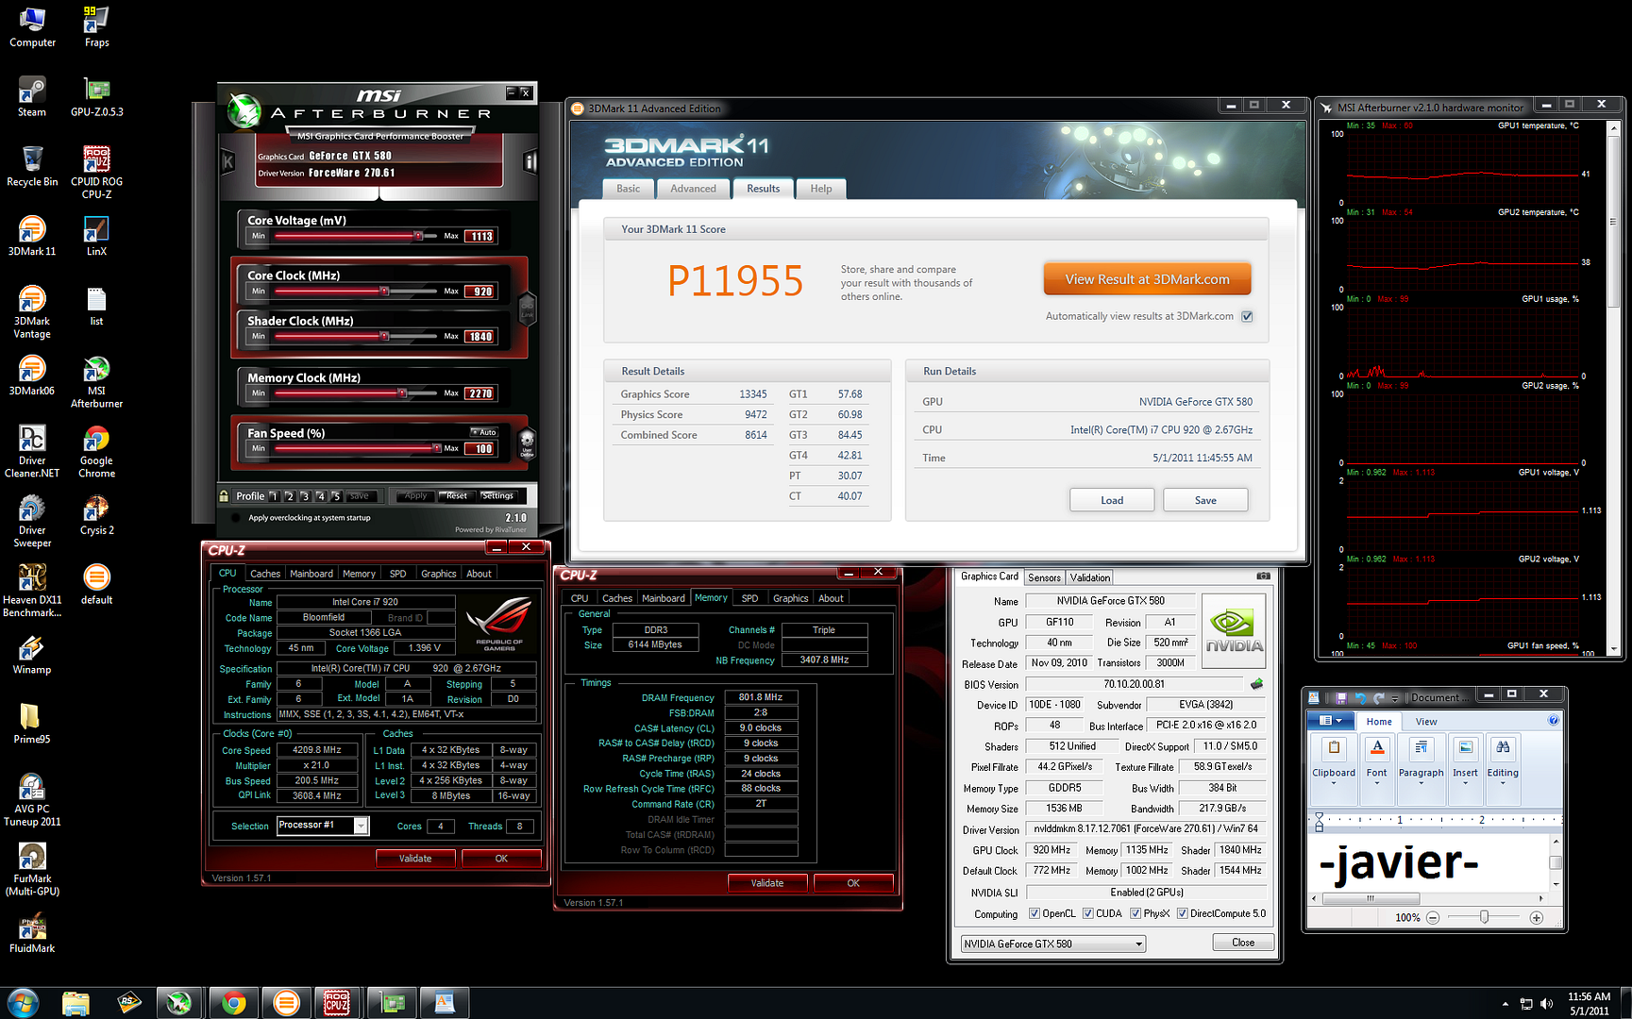
Task: Open the LinX desktop icon
Action: 96,236
